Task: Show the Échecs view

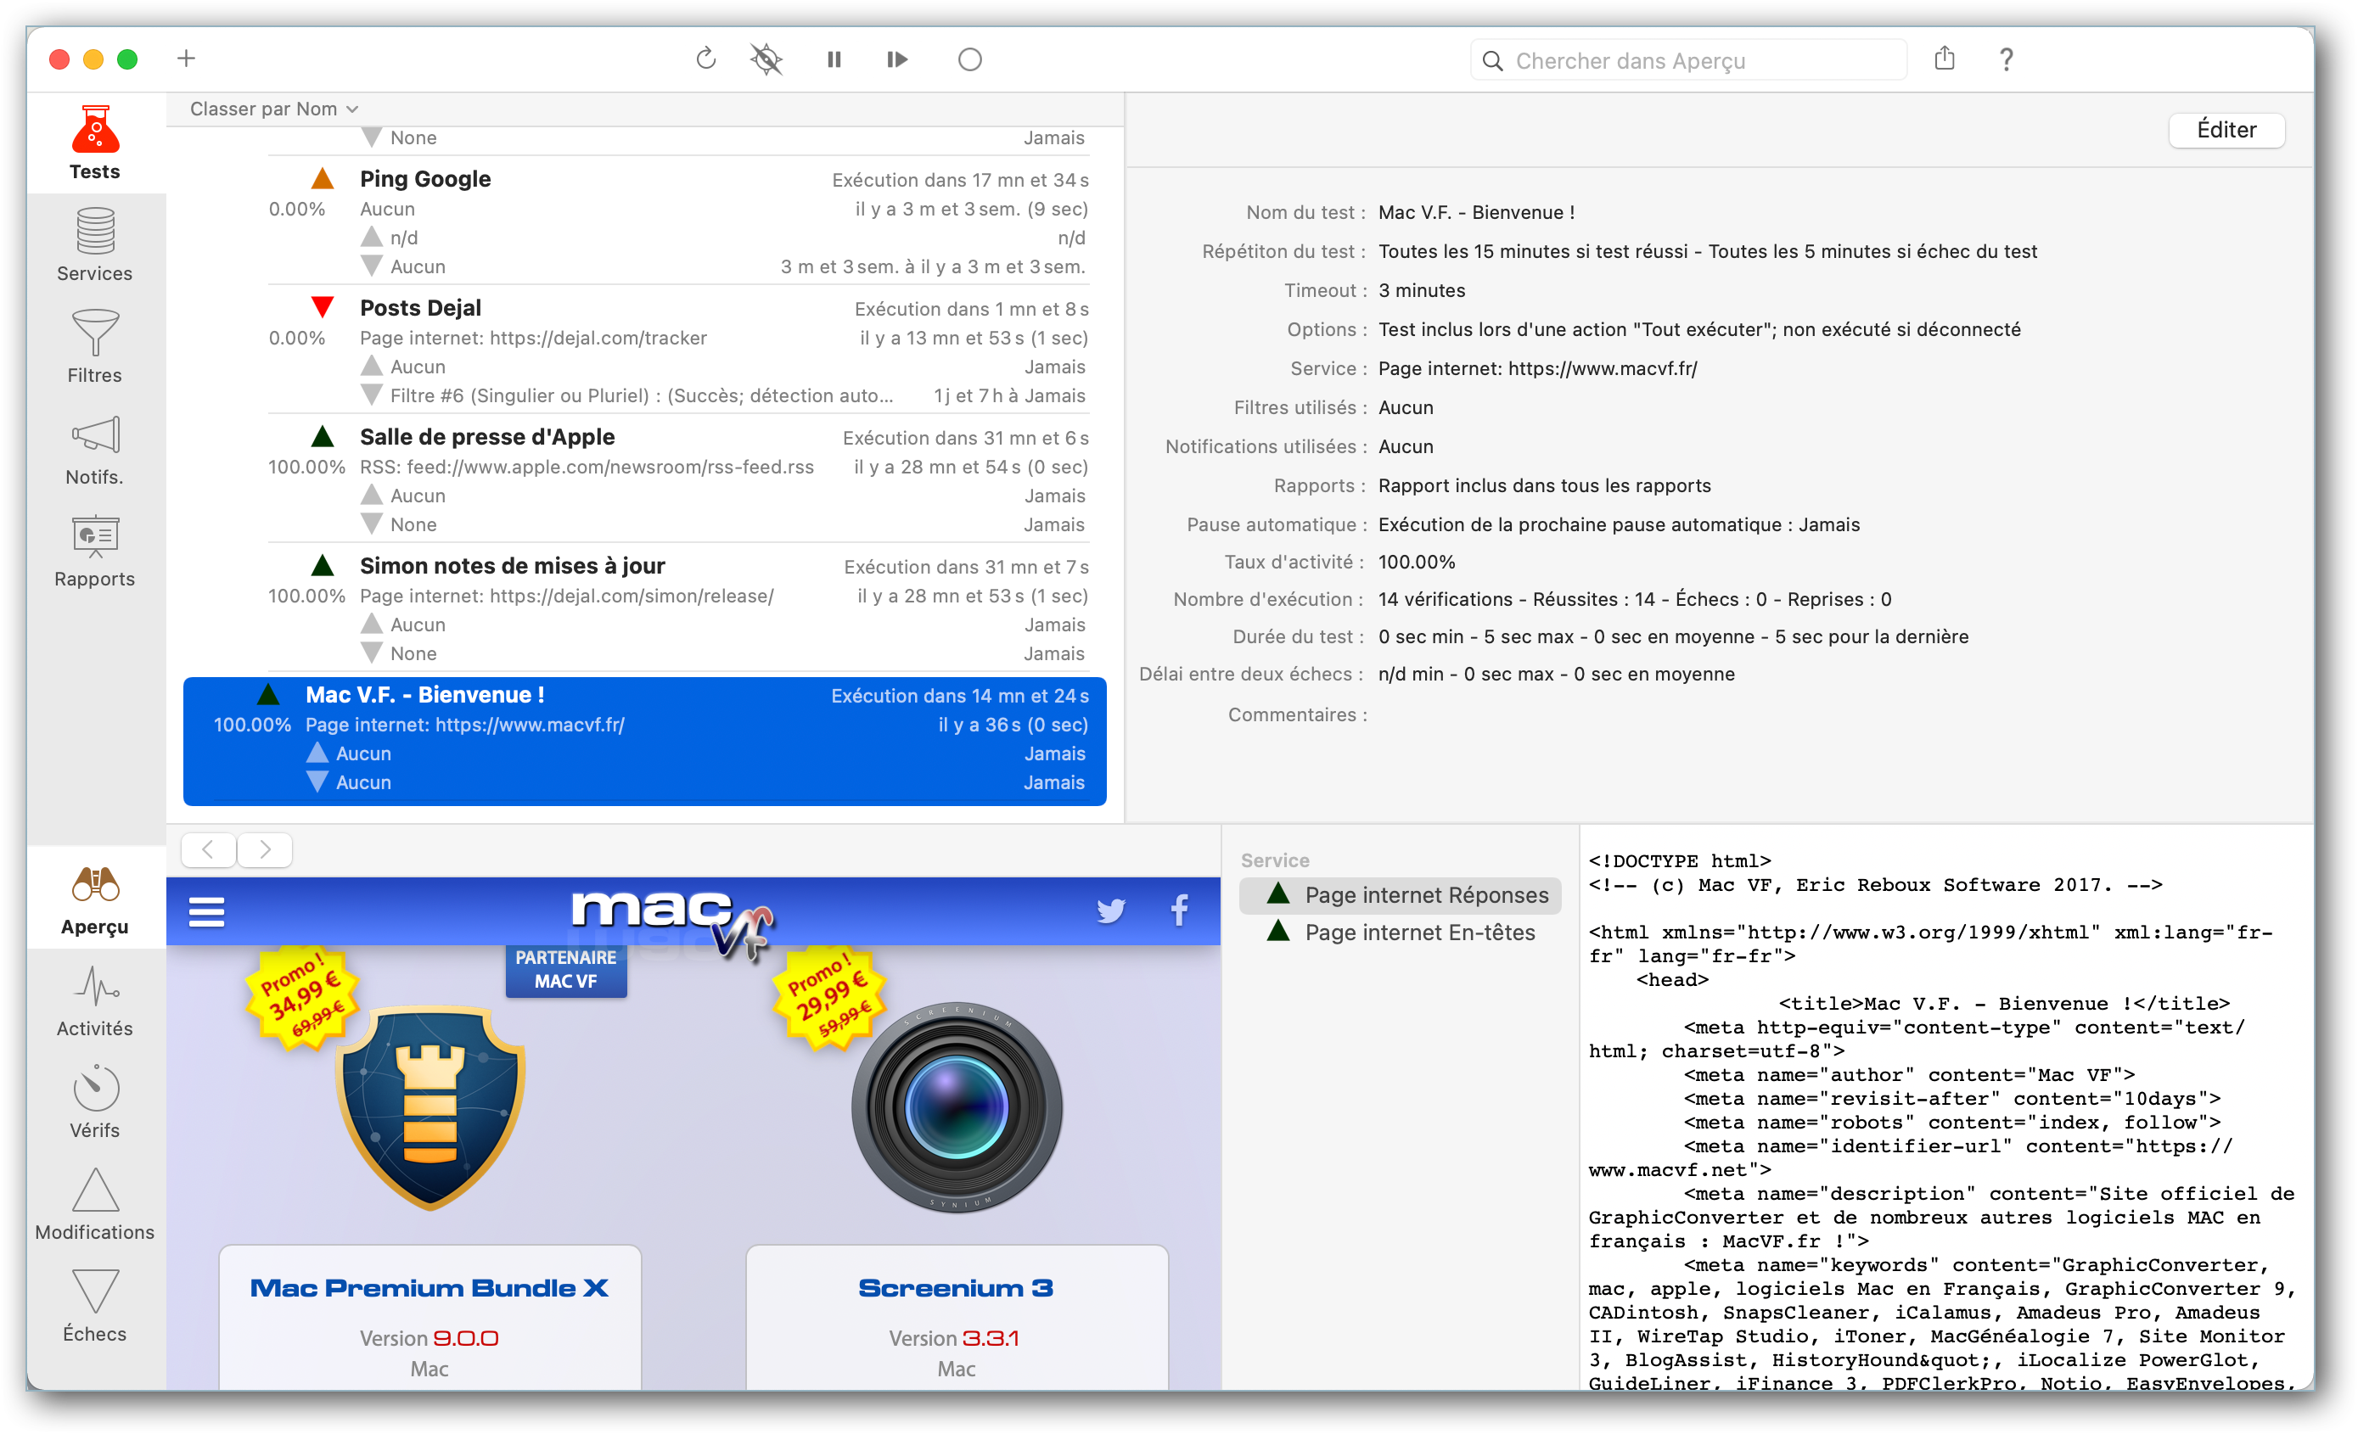Action: click(x=95, y=1305)
